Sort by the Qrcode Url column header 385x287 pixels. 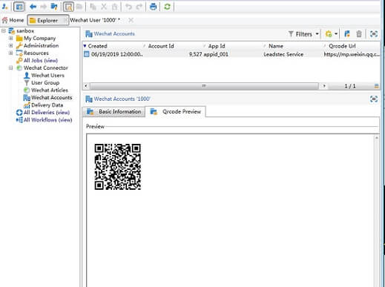pos(342,46)
